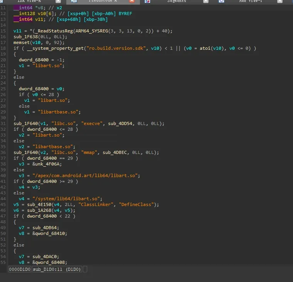Close the Segments tab
This screenshot has height=282, width=293.
click(x=206, y=1)
